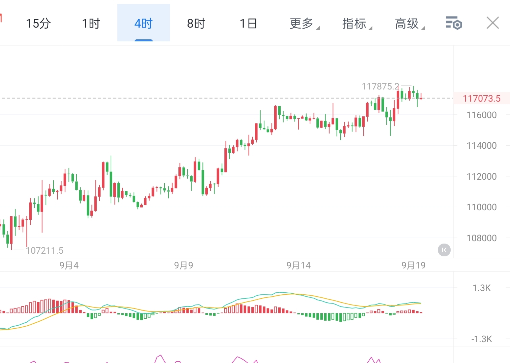The width and height of the screenshot is (510, 363).
Task: Click the 9月14 date marker
Action: [x=298, y=265]
